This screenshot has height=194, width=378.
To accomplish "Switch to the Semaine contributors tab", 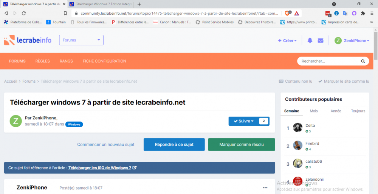I will click(x=292, y=111).
